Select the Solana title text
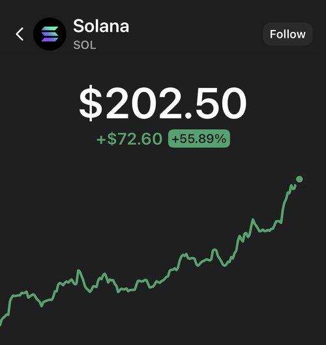326x345 pixels. pyautogui.click(x=101, y=26)
